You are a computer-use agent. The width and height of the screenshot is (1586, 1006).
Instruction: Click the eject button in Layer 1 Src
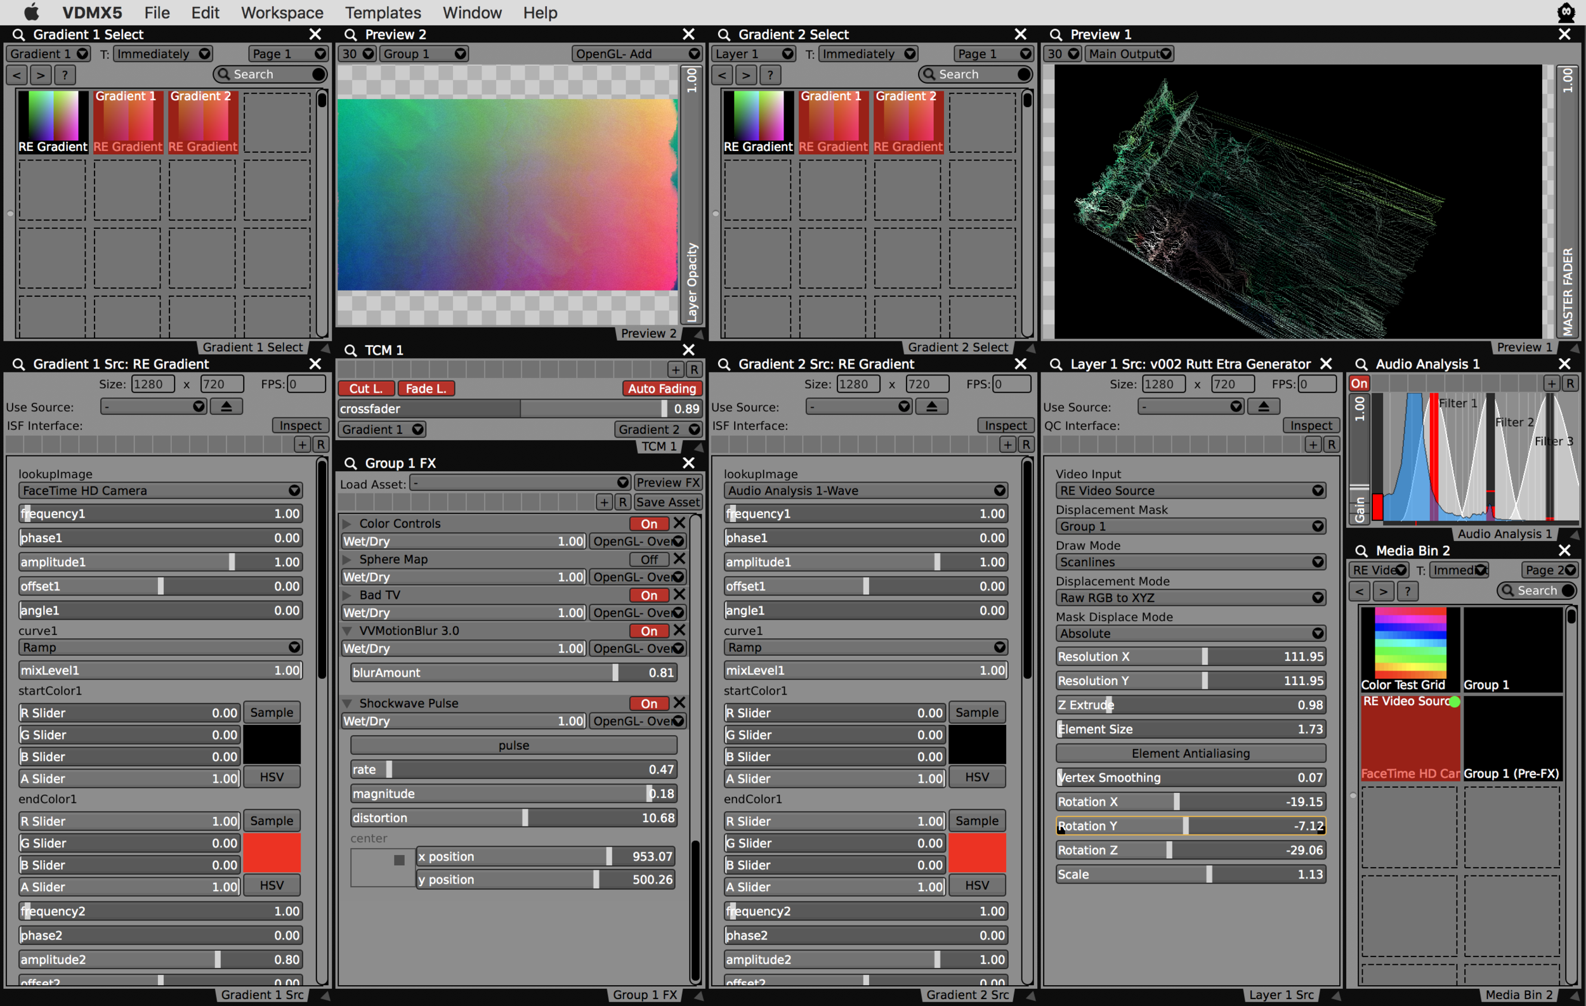(1262, 406)
